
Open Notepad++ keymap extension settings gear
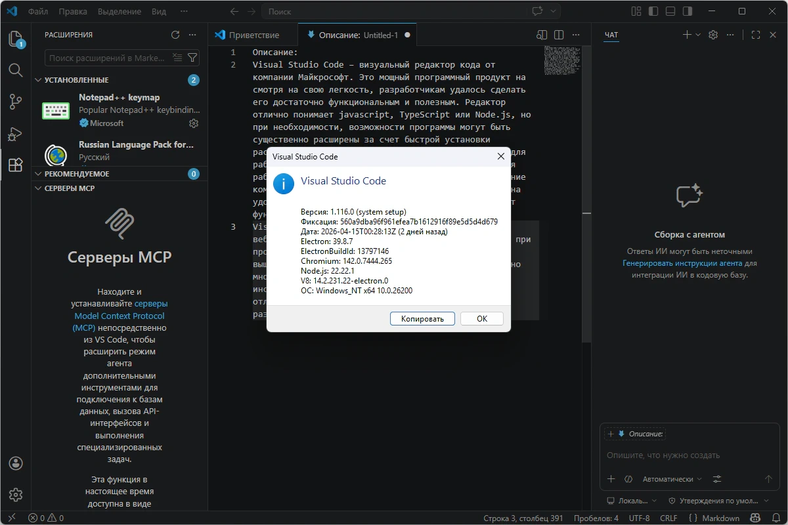pyautogui.click(x=194, y=123)
